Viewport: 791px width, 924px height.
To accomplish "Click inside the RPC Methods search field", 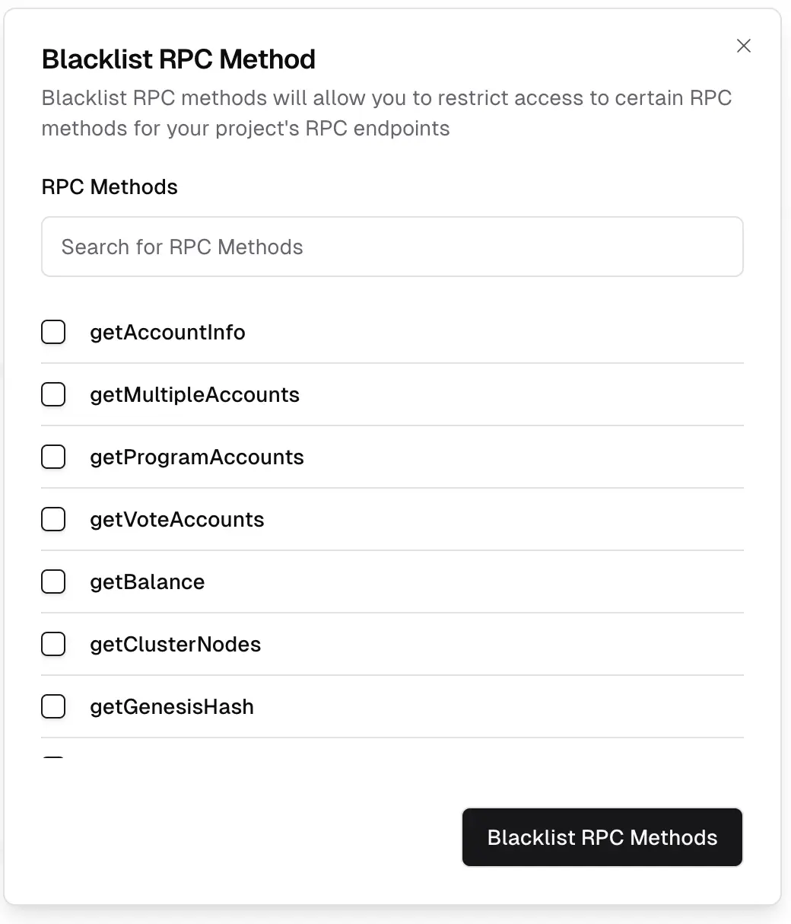I will 392,247.
